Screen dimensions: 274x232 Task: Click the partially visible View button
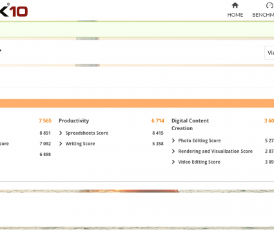[269, 53]
